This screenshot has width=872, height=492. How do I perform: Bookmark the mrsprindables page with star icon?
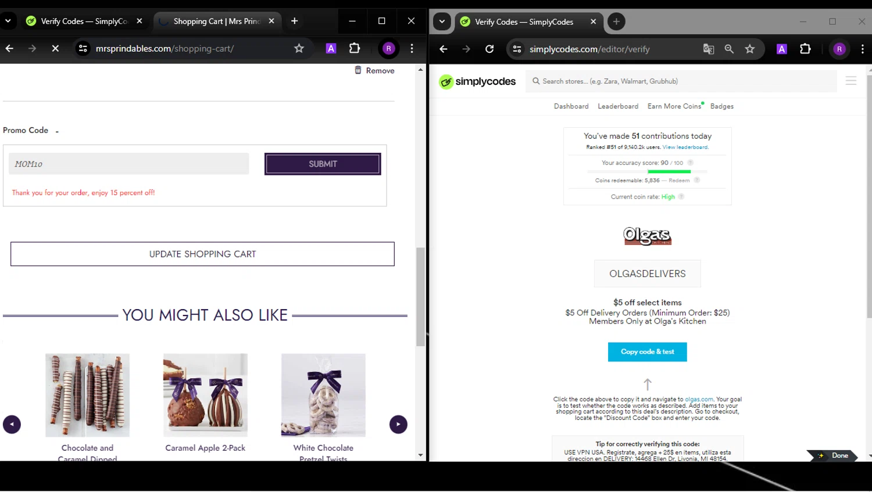299,49
